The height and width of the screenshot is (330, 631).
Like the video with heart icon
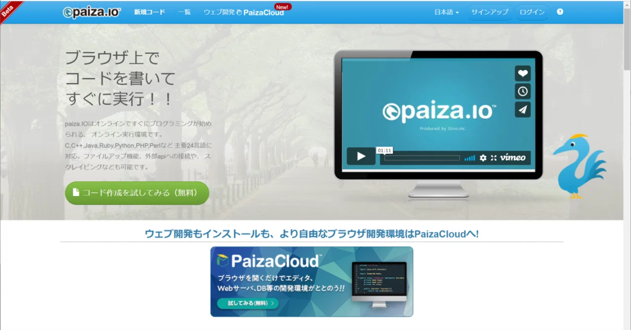coord(523,73)
